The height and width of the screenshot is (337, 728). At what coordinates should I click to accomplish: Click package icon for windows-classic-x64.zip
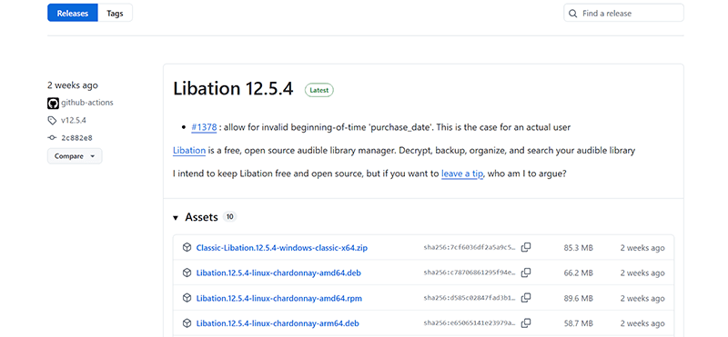[x=187, y=248]
